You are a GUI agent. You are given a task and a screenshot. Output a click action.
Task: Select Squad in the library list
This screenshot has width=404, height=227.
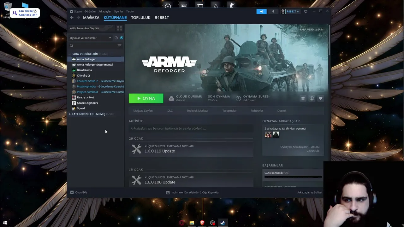(x=96, y=108)
